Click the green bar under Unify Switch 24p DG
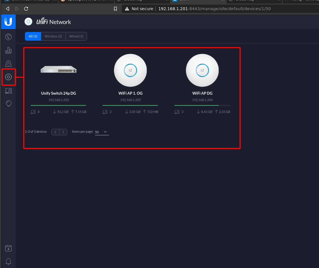Image resolution: width=319 pixels, height=268 pixels. tap(58, 105)
